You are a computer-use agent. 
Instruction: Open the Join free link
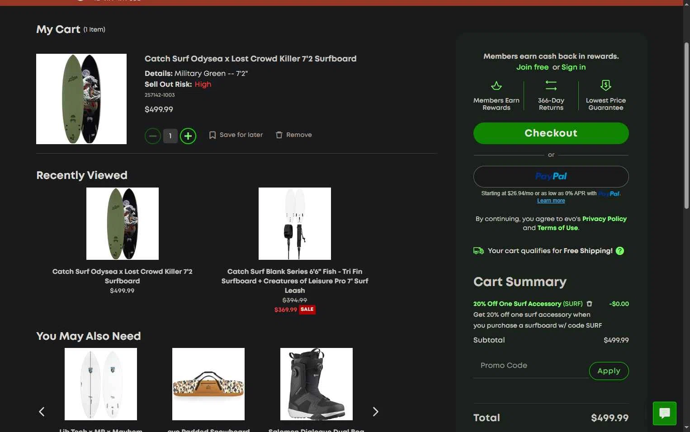(532, 67)
